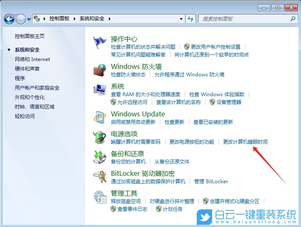Click the Windows Firewall brick wall icon
301x227 pixels.
click(100, 70)
